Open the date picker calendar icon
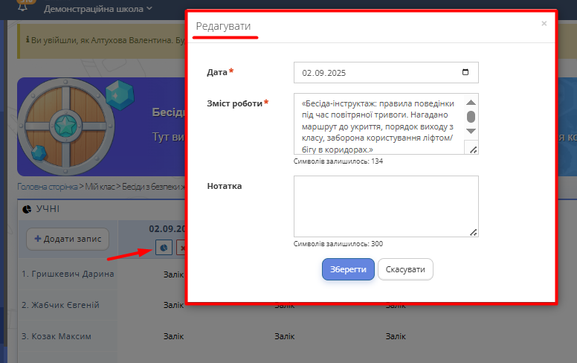The height and width of the screenshot is (363, 577). pos(465,73)
